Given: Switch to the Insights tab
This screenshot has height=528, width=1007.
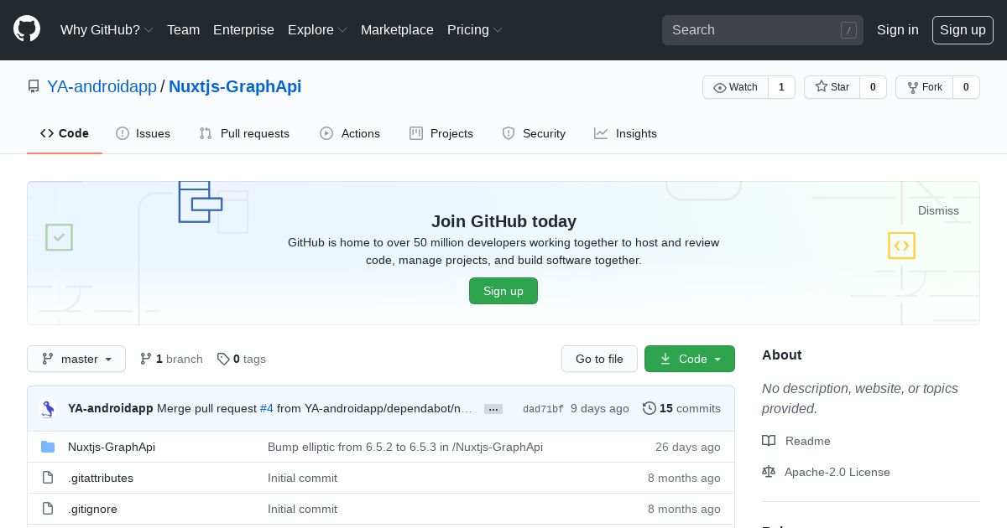Looking at the screenshot, I should click(x=625, y=133).
